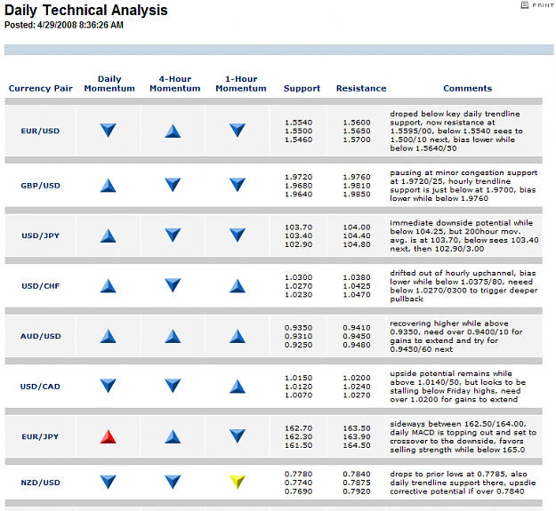This screenshot has width=556, height=511.
Task: Click USD/CAD 4-hour momentum down arrow
Action: [173, 386]
